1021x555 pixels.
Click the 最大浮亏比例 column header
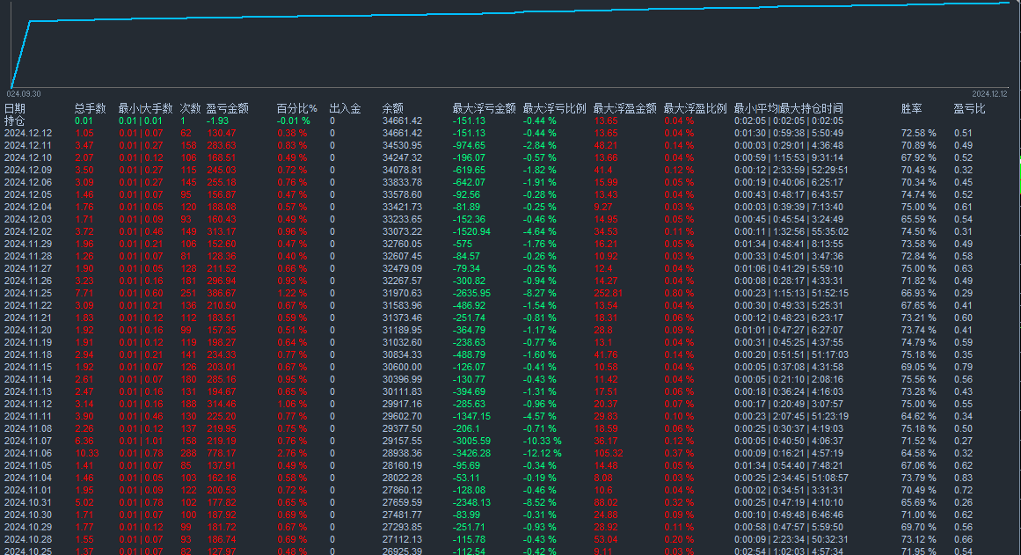tap(554, 108)
